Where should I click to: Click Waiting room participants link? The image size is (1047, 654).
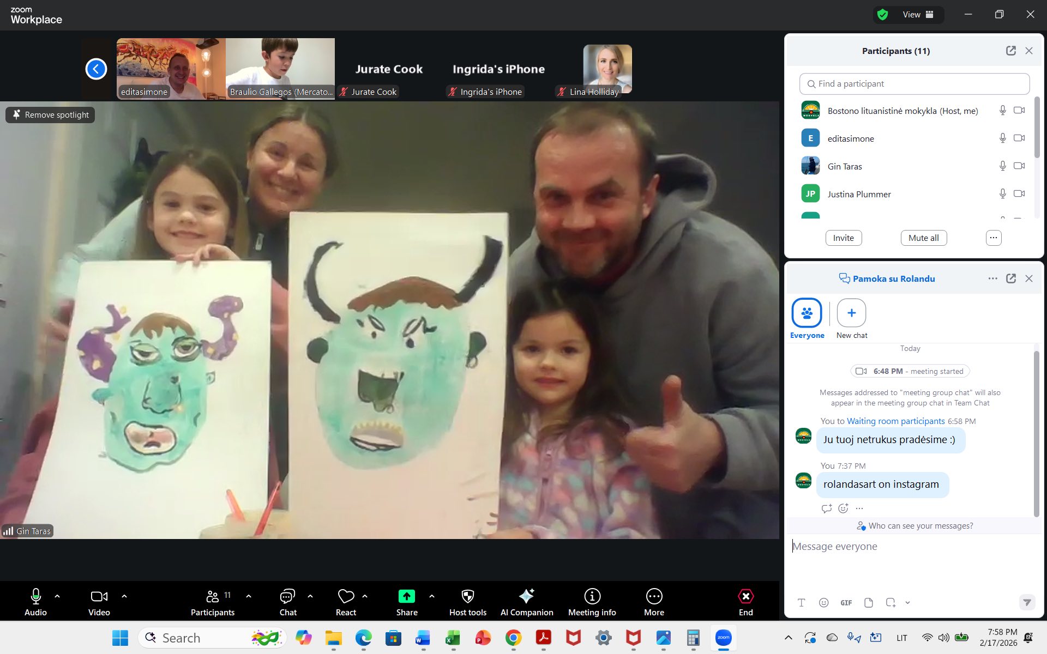[895, 421]
